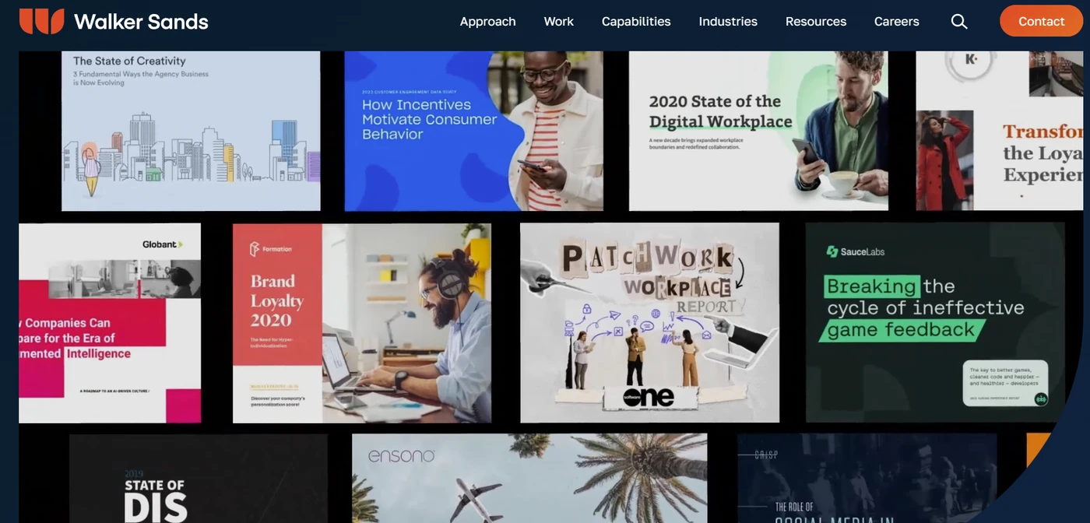Viewport: 1090px width, 523px height.
Task: Open the Work menu item
Action: pos(558,22)
